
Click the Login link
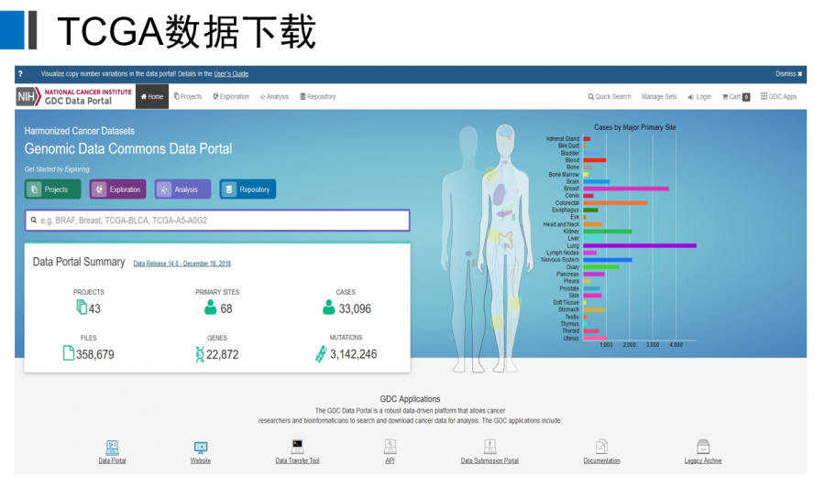click(x=699, y=97)
